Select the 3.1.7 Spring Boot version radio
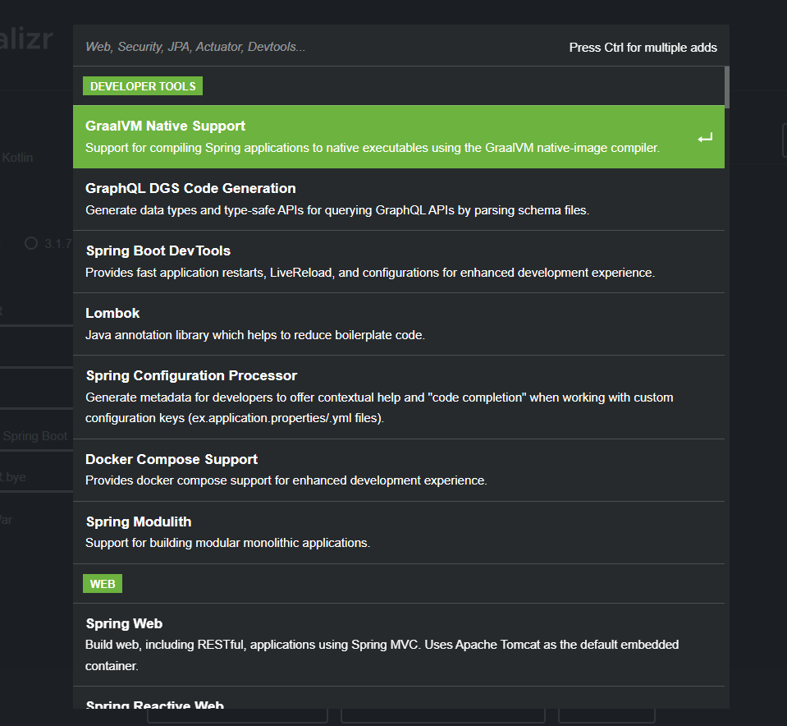 [x=31, y=243]
